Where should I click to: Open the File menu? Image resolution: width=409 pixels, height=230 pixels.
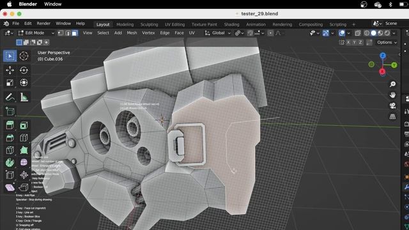[x=15, y=24]
